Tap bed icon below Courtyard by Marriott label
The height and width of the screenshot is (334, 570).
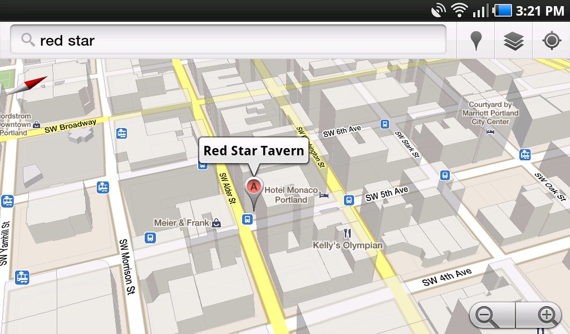(x=490, y=131)
